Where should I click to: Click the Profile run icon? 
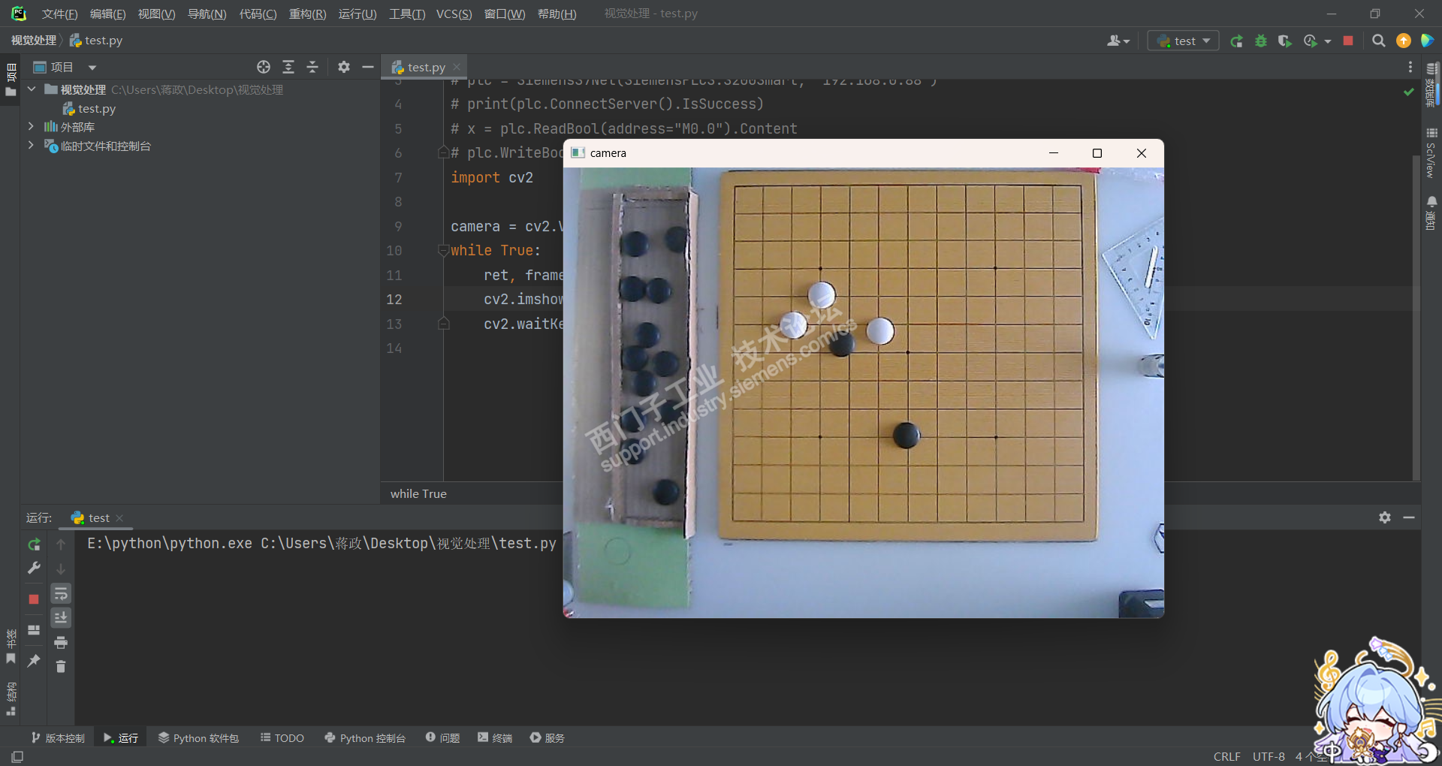(1311, 41)
